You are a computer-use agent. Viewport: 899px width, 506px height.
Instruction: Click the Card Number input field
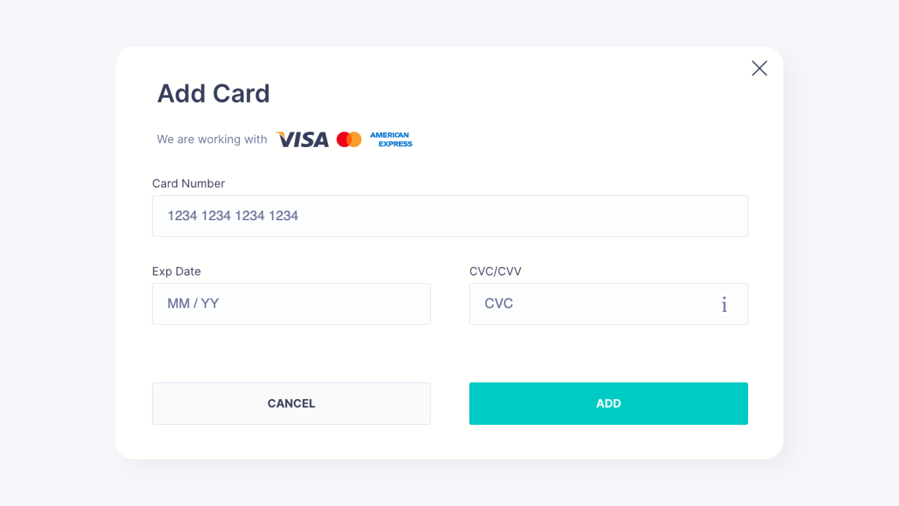[x=449, y=216]
